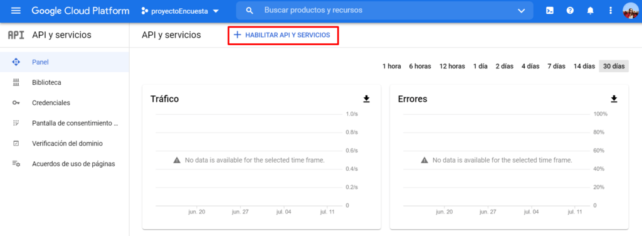Open the hamburger navigation menu

(x=16, y=11)
